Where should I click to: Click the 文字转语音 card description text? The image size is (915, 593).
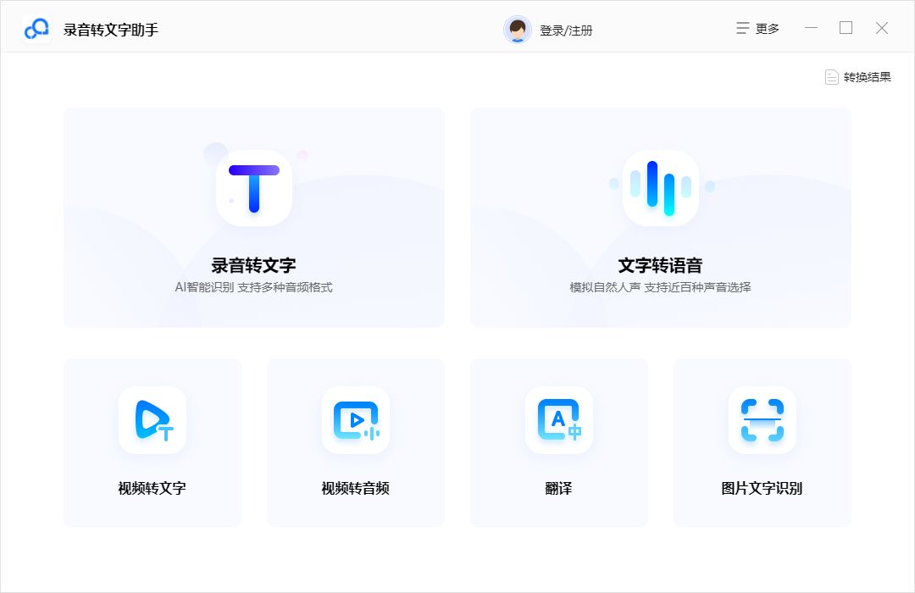click(x=660, y=287)
